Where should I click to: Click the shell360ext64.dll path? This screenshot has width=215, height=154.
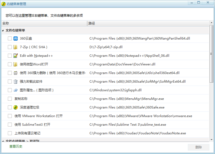(x=135, y=73)
